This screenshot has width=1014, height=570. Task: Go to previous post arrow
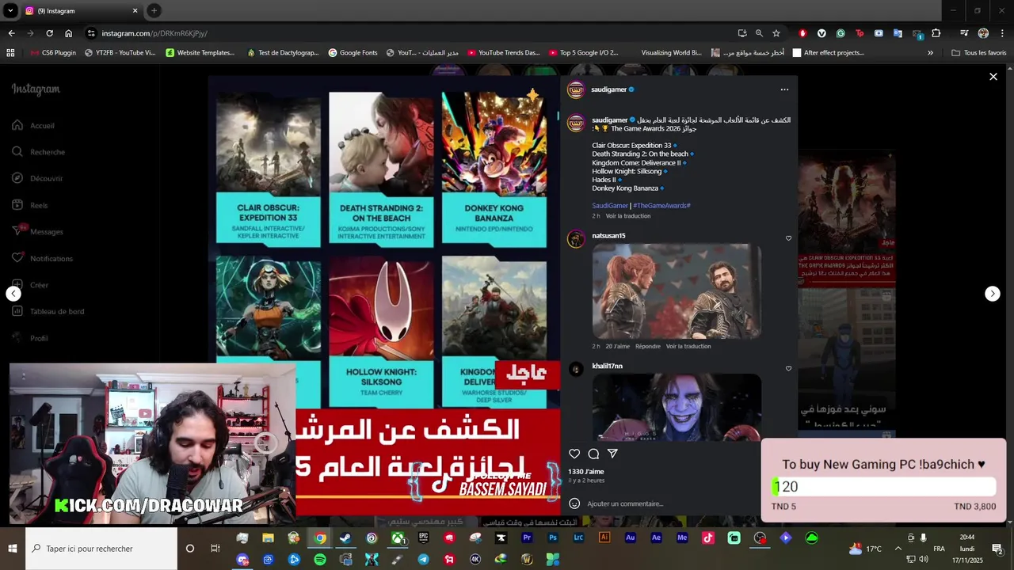pyautogui.click(x=13, y=294)
